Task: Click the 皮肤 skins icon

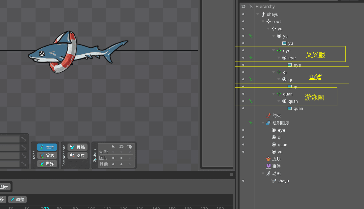Action: [x=268, y=159]
